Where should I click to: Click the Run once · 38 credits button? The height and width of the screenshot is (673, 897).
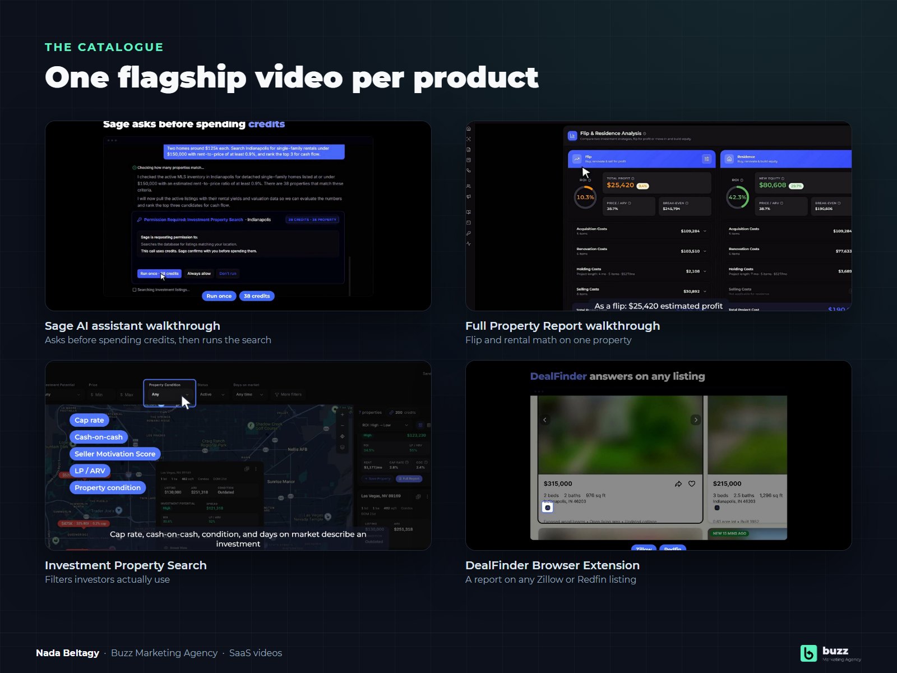point(159,274)
